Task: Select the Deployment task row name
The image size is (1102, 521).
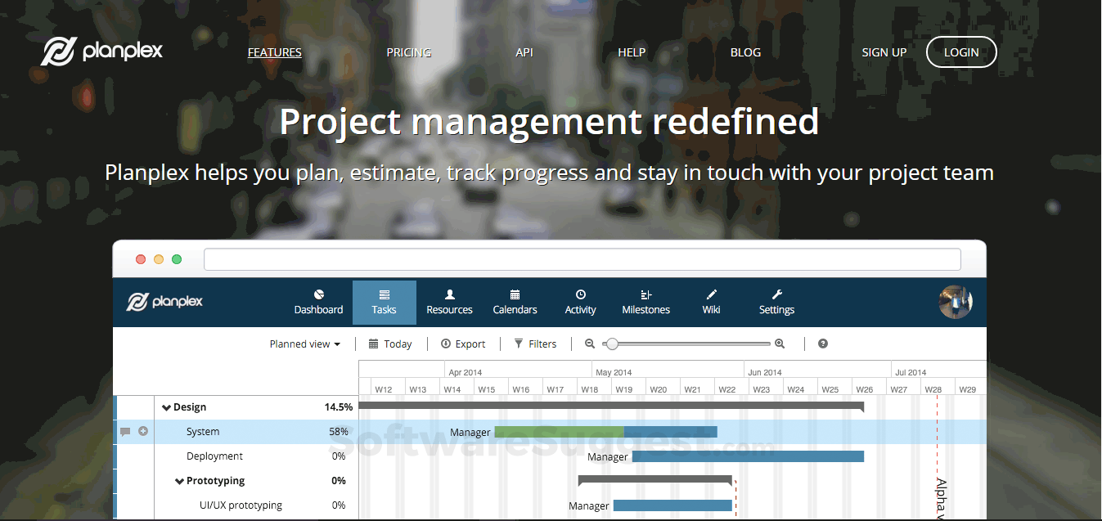Action: pyautogui.click(x=214, y=456)
